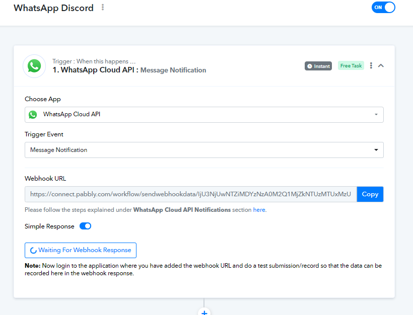Open workflow options next to WhatsApp Discord title
The height and width of the screenshot is (315, 413).
[103, 8]
